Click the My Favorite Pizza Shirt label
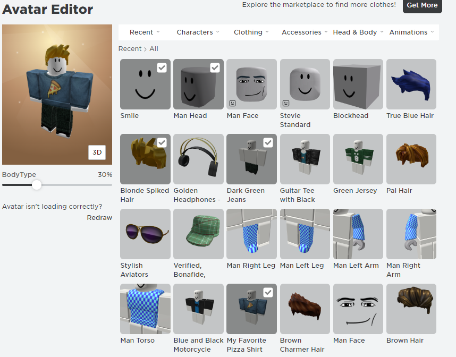Screen dimensions: 456x357 [246, 345]
